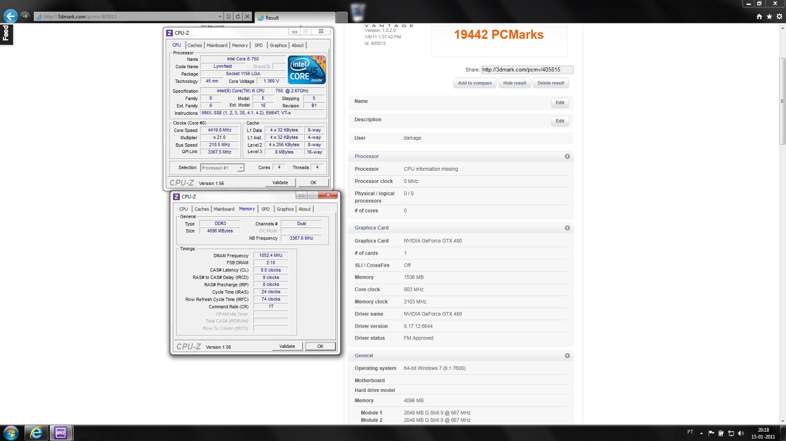Switch to Caches tab in upper CPU-Z window

point(195,45)
